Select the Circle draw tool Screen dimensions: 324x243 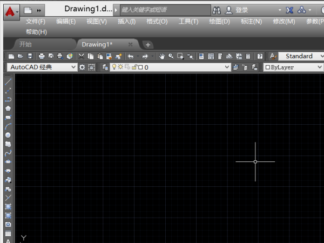coord(8,135)
